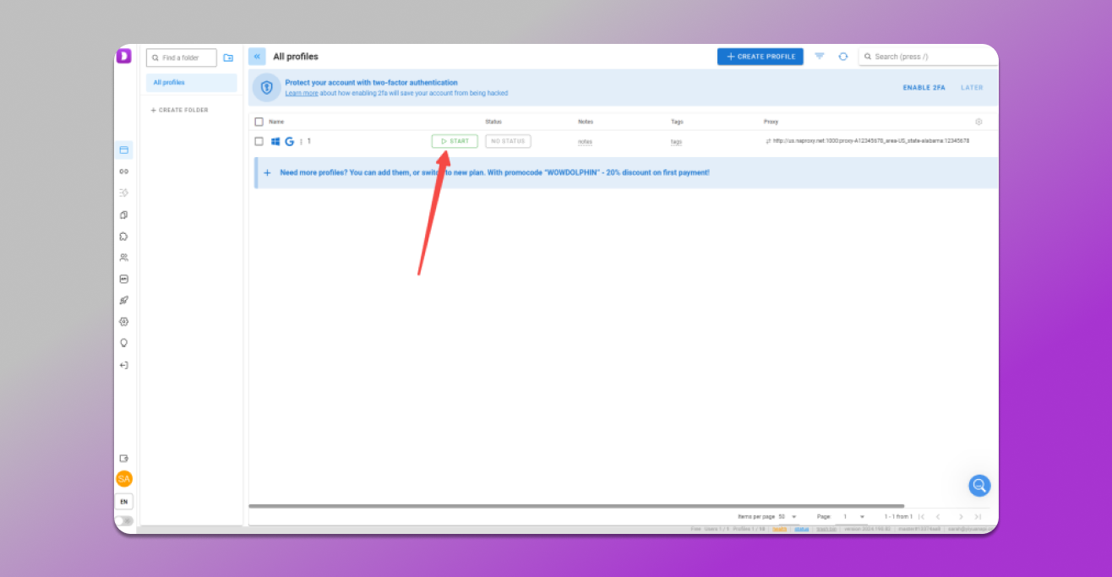The height and width of the screenshot is (577, 1112).
Task: Click the proxy address of profile 1
Action: click(x=870, y=141)
